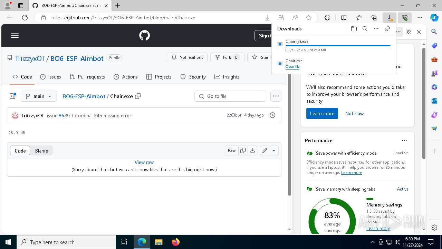
Task: Open Shopping tag in Edge sidebar
Action: tap(434, 46)
